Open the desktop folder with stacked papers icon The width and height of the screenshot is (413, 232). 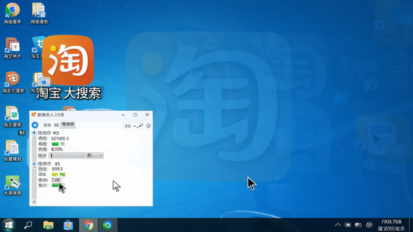point(12,151)
